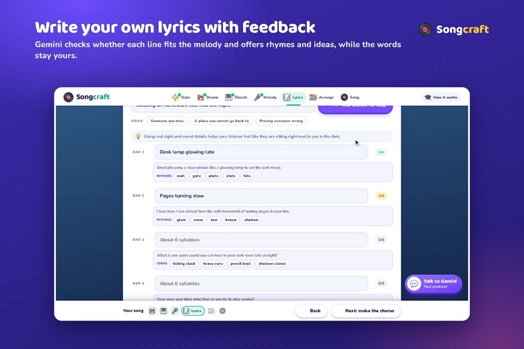The image size is (524, 349).
Task: Click the Style sparkle icon
Action: [176, 97]
